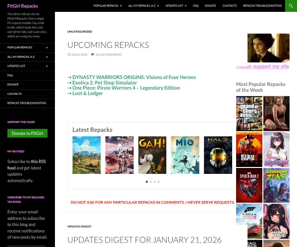Viewport: 297px width, 247px height.
Task: Open the GAH! game cover
Action: click(152, 155)
